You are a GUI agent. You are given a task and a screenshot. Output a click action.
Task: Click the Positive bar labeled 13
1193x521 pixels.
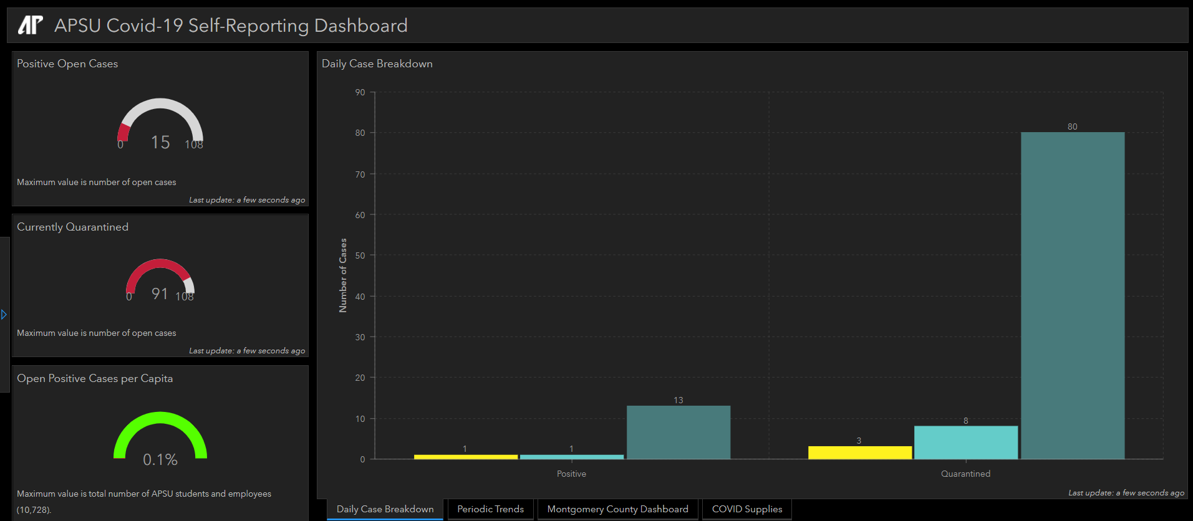pyautogui.click(x=679, y=433)
